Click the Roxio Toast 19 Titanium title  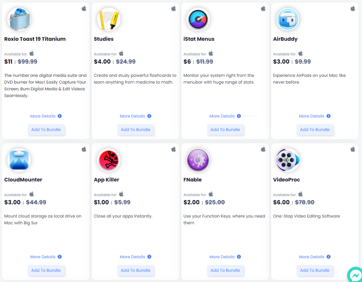(35, 39)
